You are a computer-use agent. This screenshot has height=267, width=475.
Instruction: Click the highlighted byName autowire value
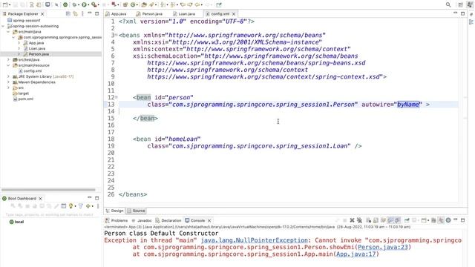coord(408,105)
